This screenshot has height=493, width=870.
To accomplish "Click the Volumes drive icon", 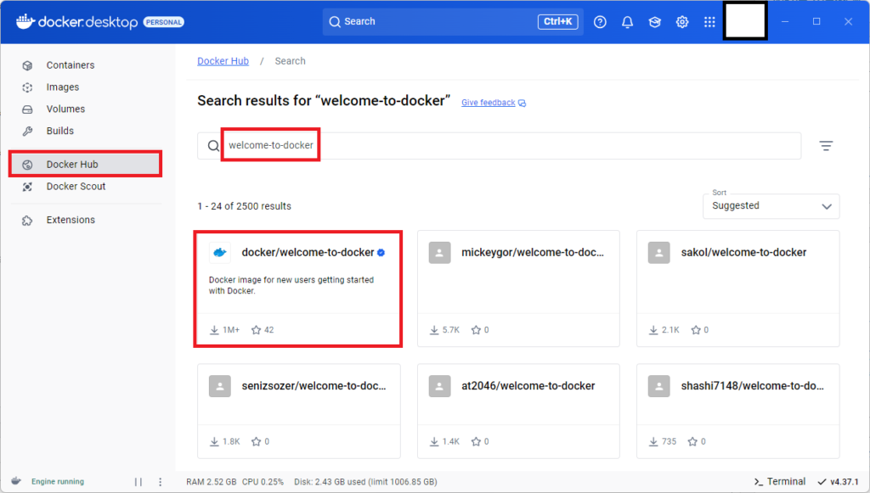I will click(x=27, y=109).
